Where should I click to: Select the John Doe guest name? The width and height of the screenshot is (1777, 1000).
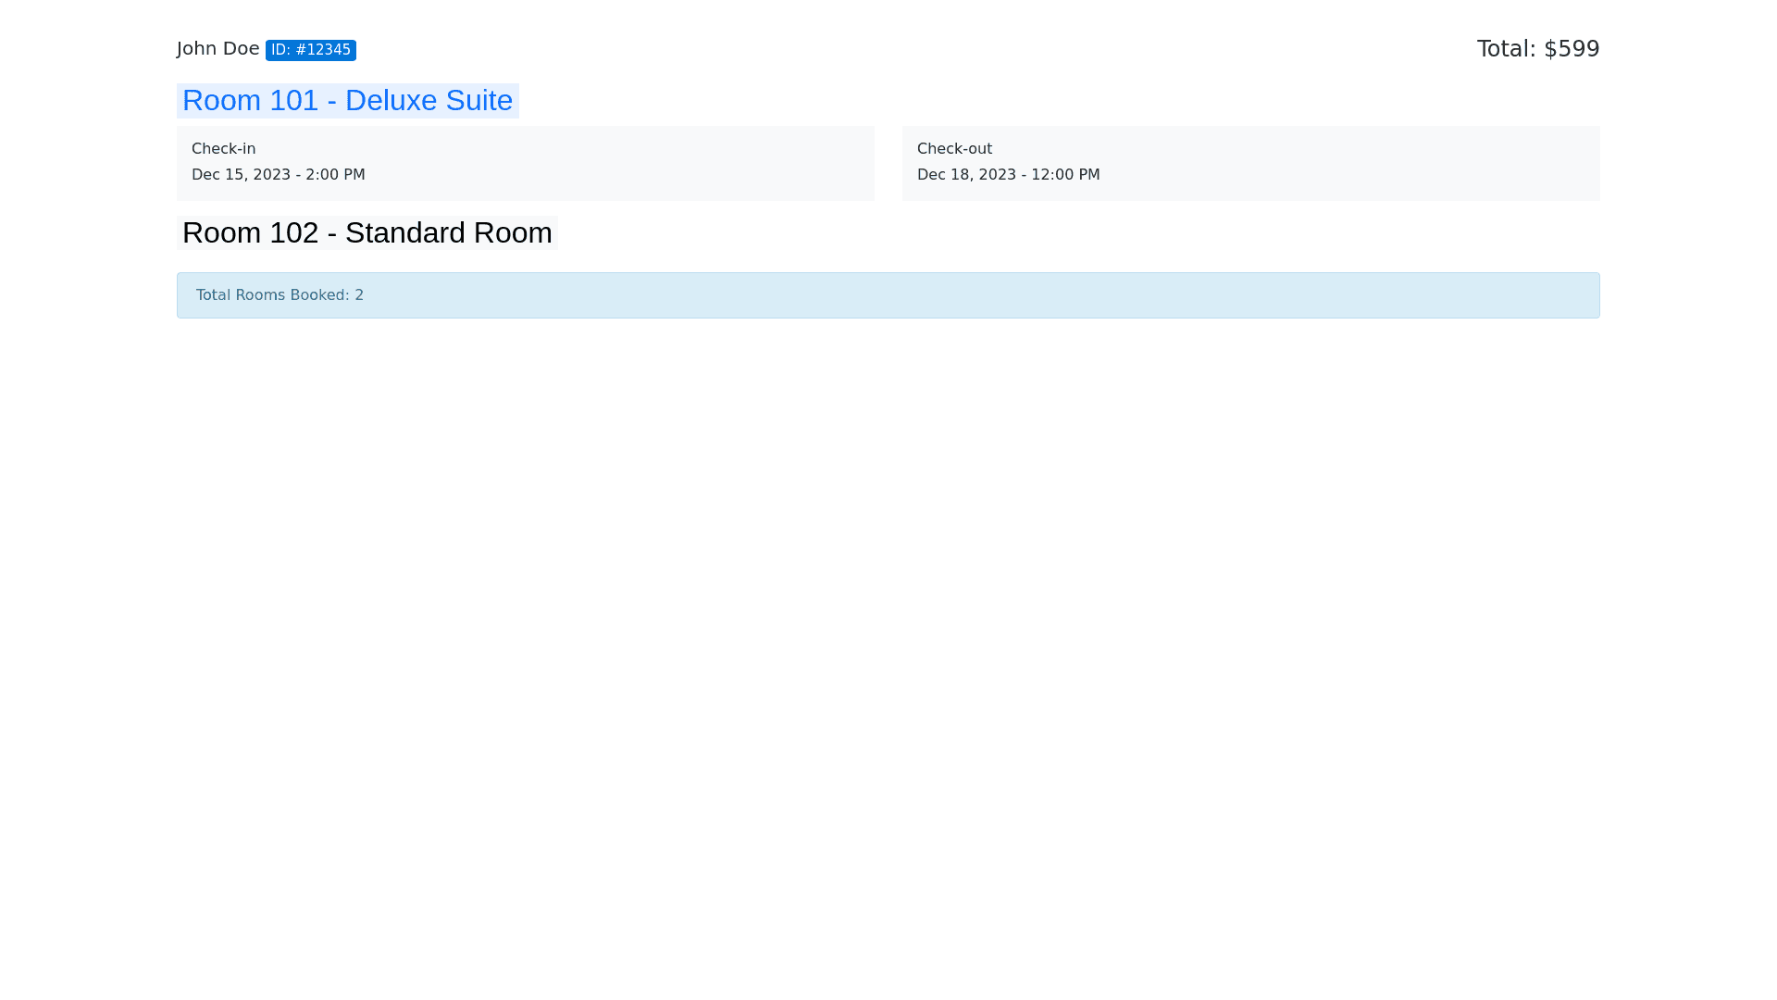click(217, 49)
